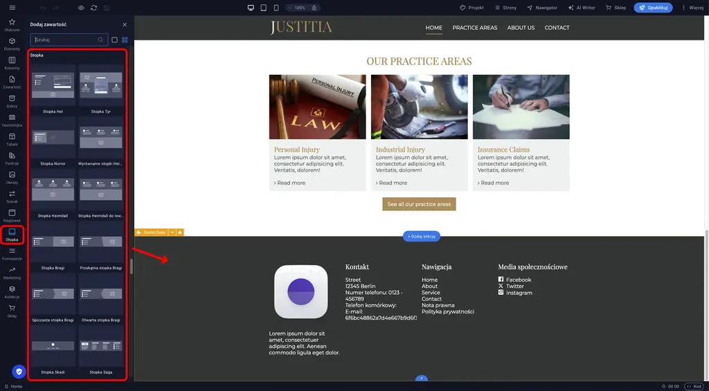Click the Facebook link in footer
This screenshot has height=391, width=709.
click(x=514, y=280)
